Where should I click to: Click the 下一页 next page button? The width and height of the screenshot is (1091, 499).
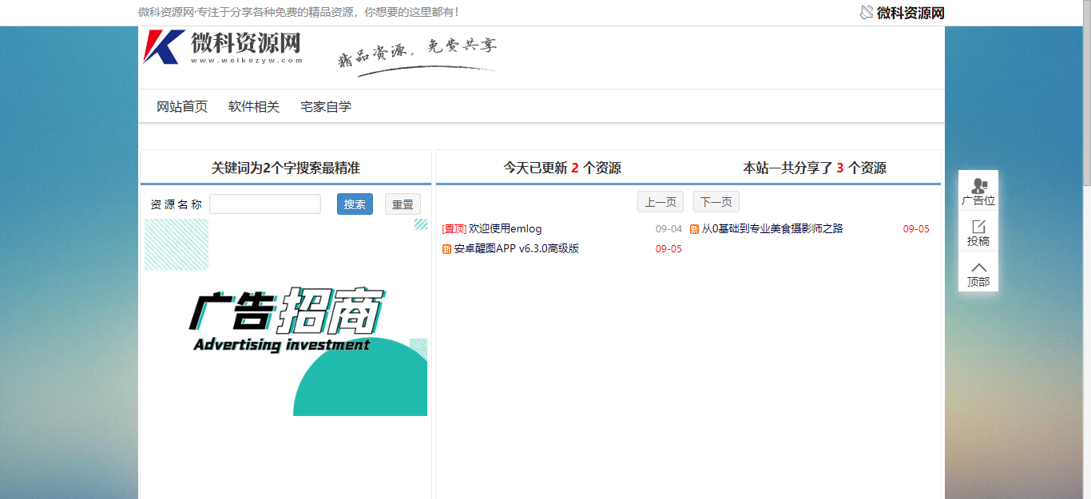click(x=715, y=201)
